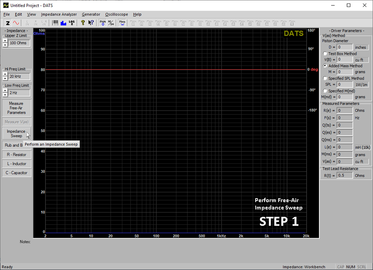The width and height of the screenshot is (373, 270).
Task: Change piston diameter unit from inches
Action: pos(361,47)
